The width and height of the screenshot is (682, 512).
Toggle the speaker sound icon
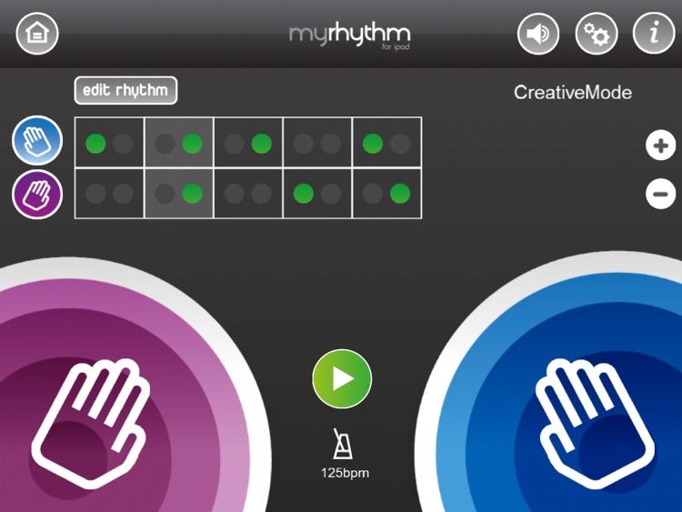tap(538, 34)
